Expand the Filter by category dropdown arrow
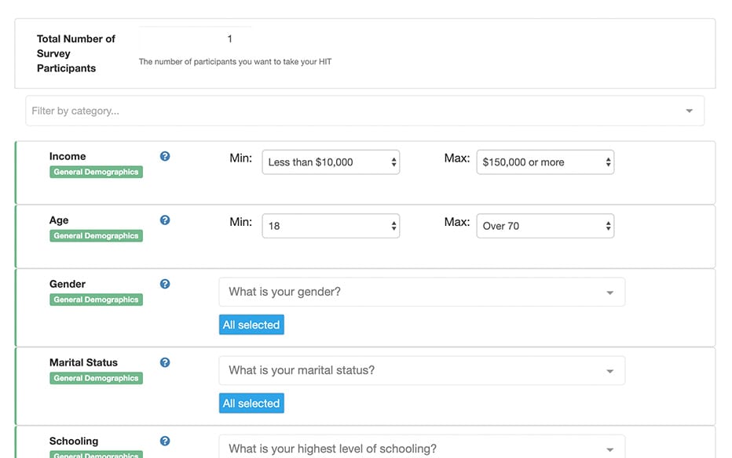Viewport: 732px width, 458px height. coord(689,111)
